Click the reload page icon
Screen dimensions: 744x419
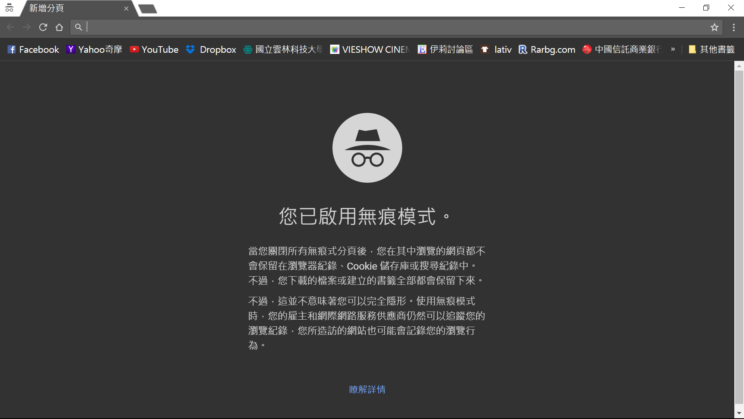[x=43, y=27]
